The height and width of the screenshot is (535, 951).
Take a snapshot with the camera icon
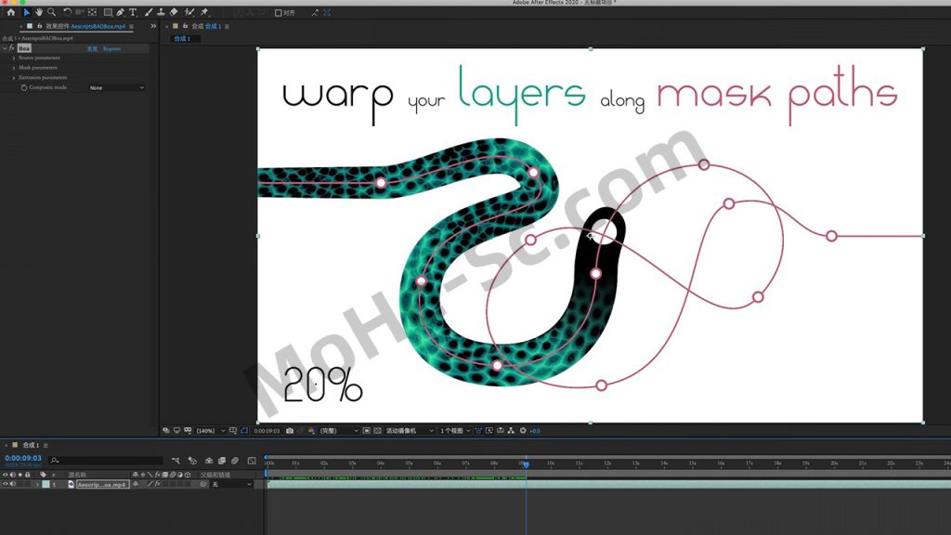coord(290,431)
